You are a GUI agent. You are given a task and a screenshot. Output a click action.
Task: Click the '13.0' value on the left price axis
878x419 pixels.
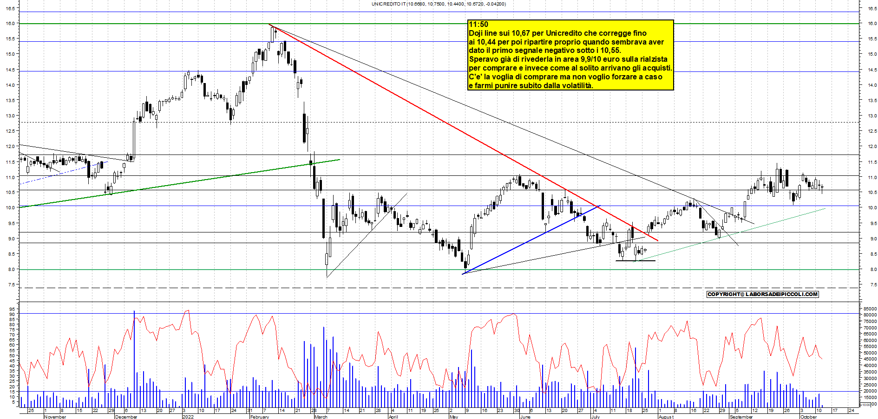click(10, 116)
